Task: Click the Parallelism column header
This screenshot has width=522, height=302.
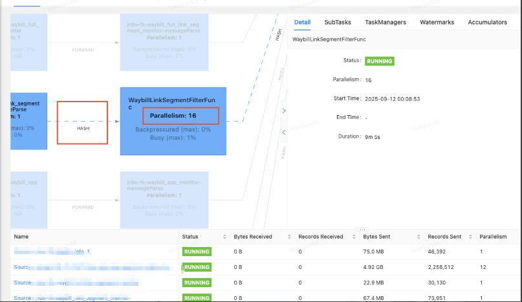Action: 493,237
